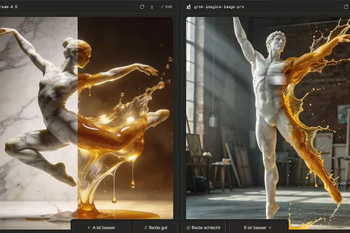This screenshot has width=350, height=233.
Task: Click the Edit button on left panel
Action: click(166, 7)
